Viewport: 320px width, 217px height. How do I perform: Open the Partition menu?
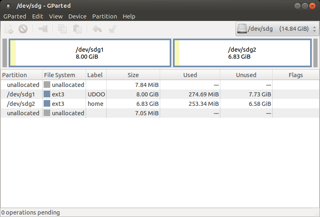click(x=105, y=16)
